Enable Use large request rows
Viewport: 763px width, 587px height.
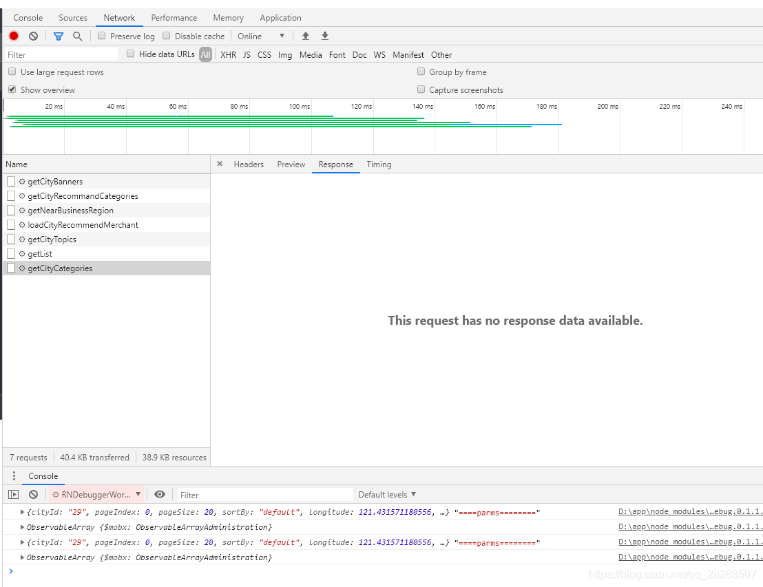click(12, 72)
